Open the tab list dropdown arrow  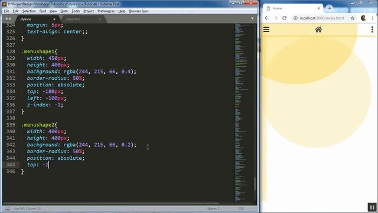pos(252,18)
